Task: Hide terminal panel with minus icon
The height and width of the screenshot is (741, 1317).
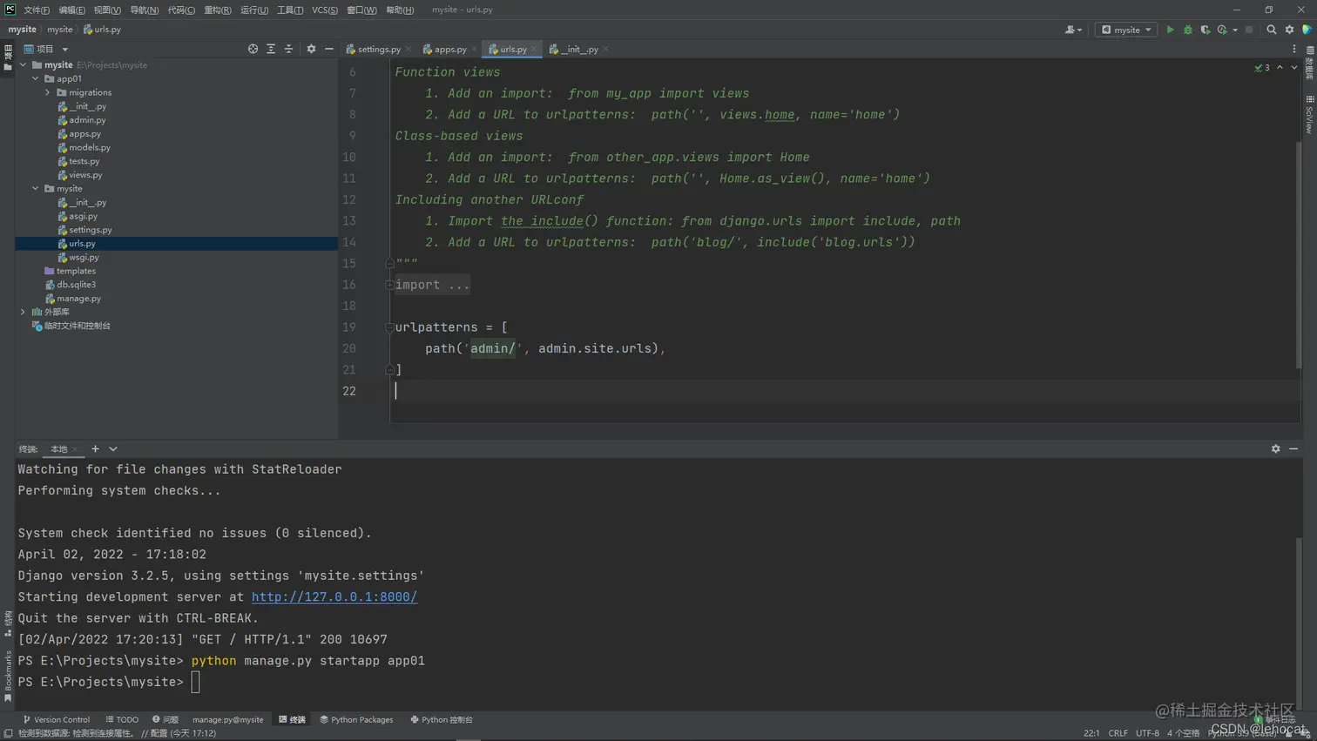Action: click(1293, 448)
